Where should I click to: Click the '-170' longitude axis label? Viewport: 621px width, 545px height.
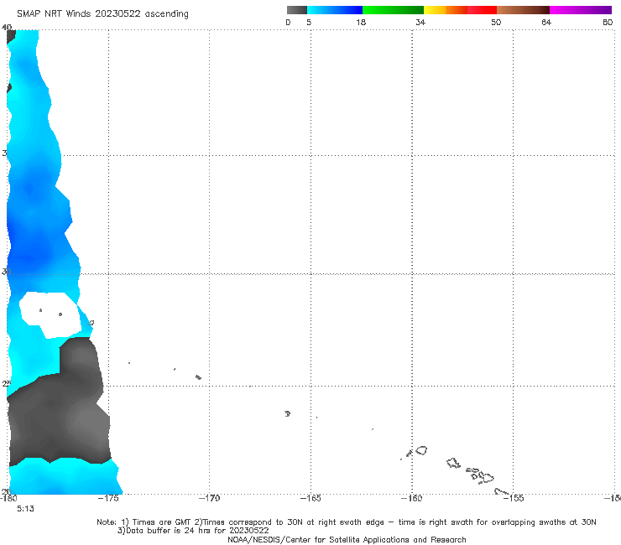pos(209,498)
